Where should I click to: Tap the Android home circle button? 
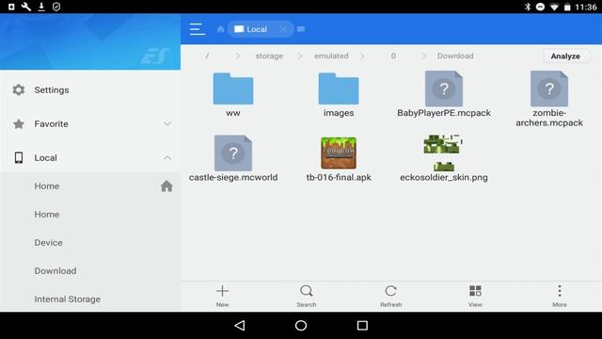(301, 326)
